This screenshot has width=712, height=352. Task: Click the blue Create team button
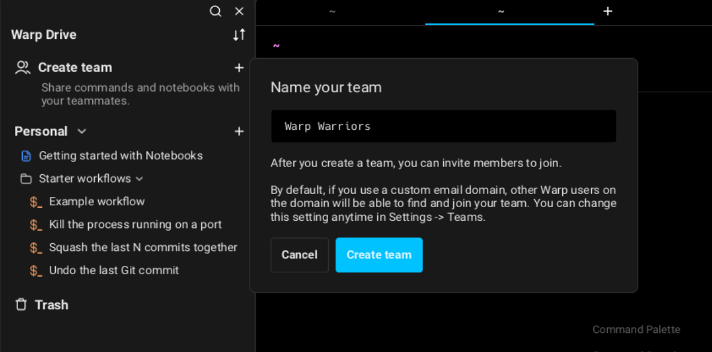pyautogui.click(x=379, y=255)
